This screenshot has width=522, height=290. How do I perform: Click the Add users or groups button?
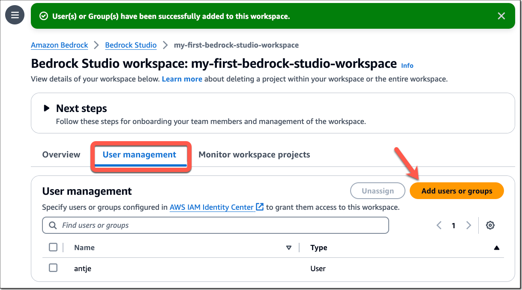pos(456,190)
